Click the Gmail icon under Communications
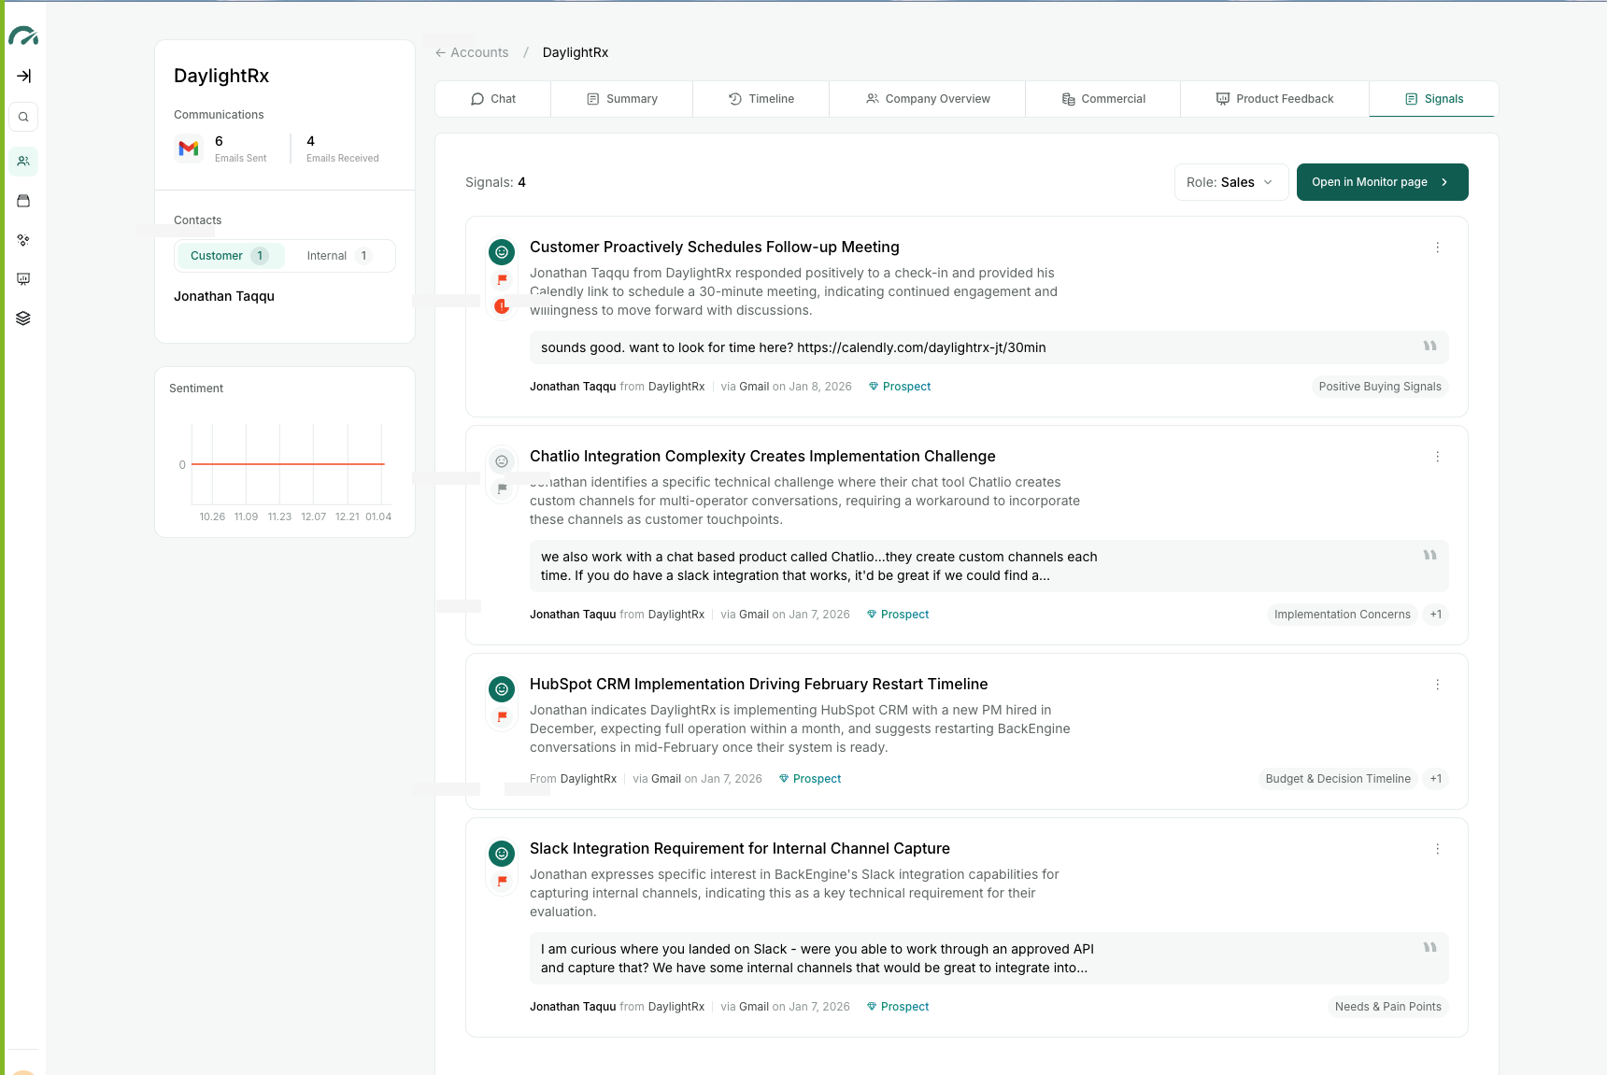1607x1075 pixels. (x=189, y=148)
